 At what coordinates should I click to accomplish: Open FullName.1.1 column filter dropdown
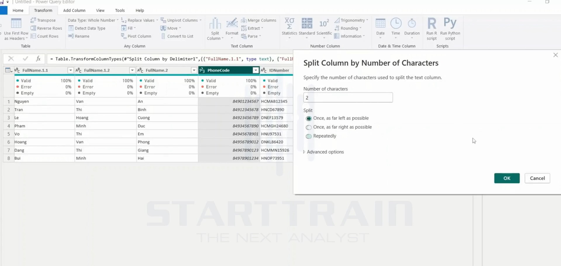pos(70,70)
